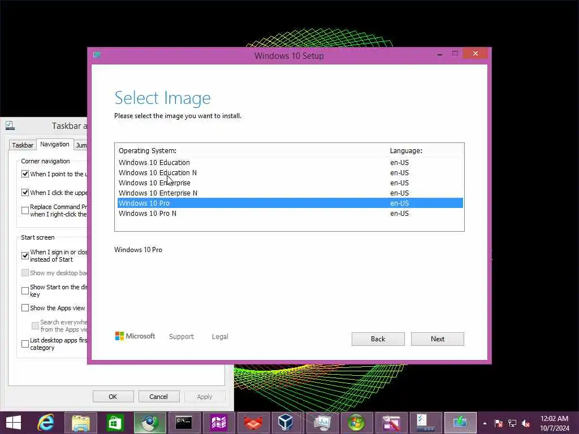Open the Command Prompt taskbar icon
The image size is (579, 434).
(x=184, y=423)
